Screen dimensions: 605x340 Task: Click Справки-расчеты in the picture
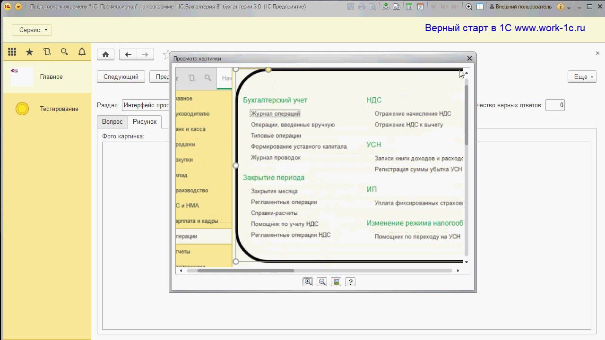[x=274, y=213]
